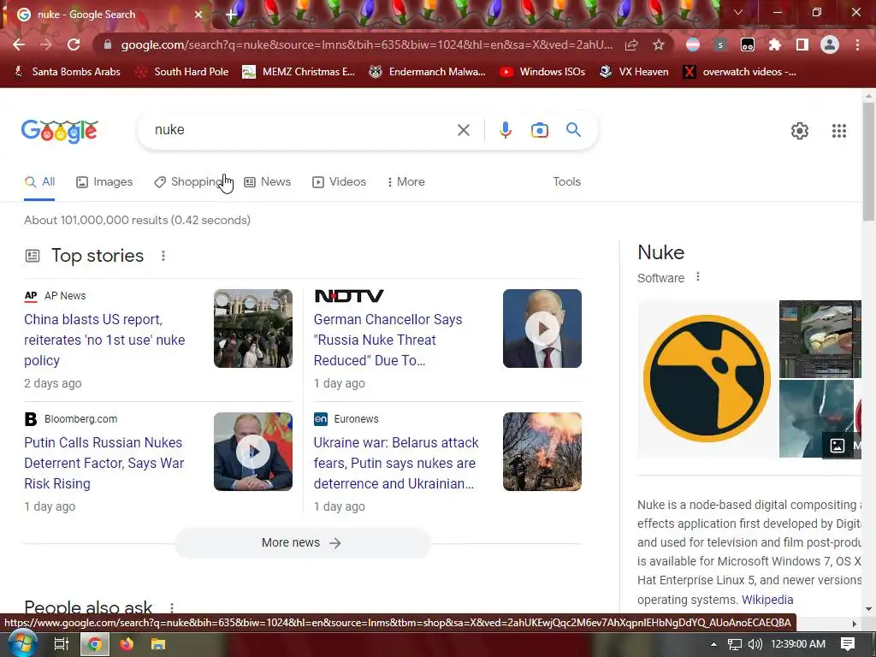
Task: Start voice search with the microphone
Action: point(505,130)
